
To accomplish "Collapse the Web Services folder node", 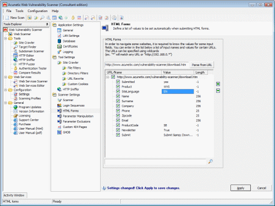I will point(5,77).
